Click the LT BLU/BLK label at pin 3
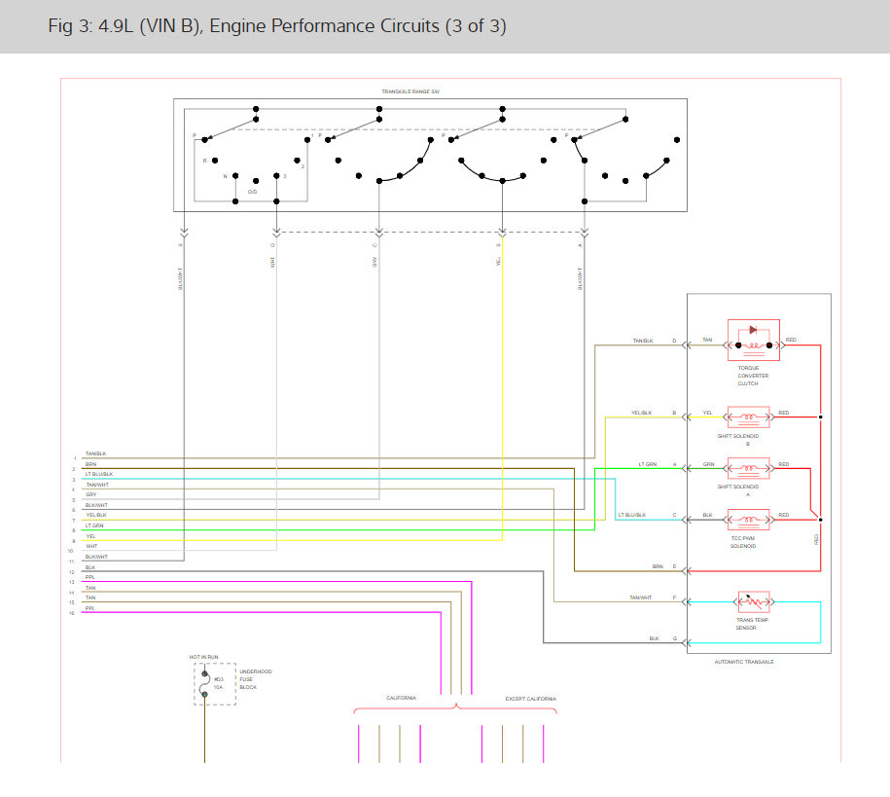This screenshot has width=890, height=797. 99,474
